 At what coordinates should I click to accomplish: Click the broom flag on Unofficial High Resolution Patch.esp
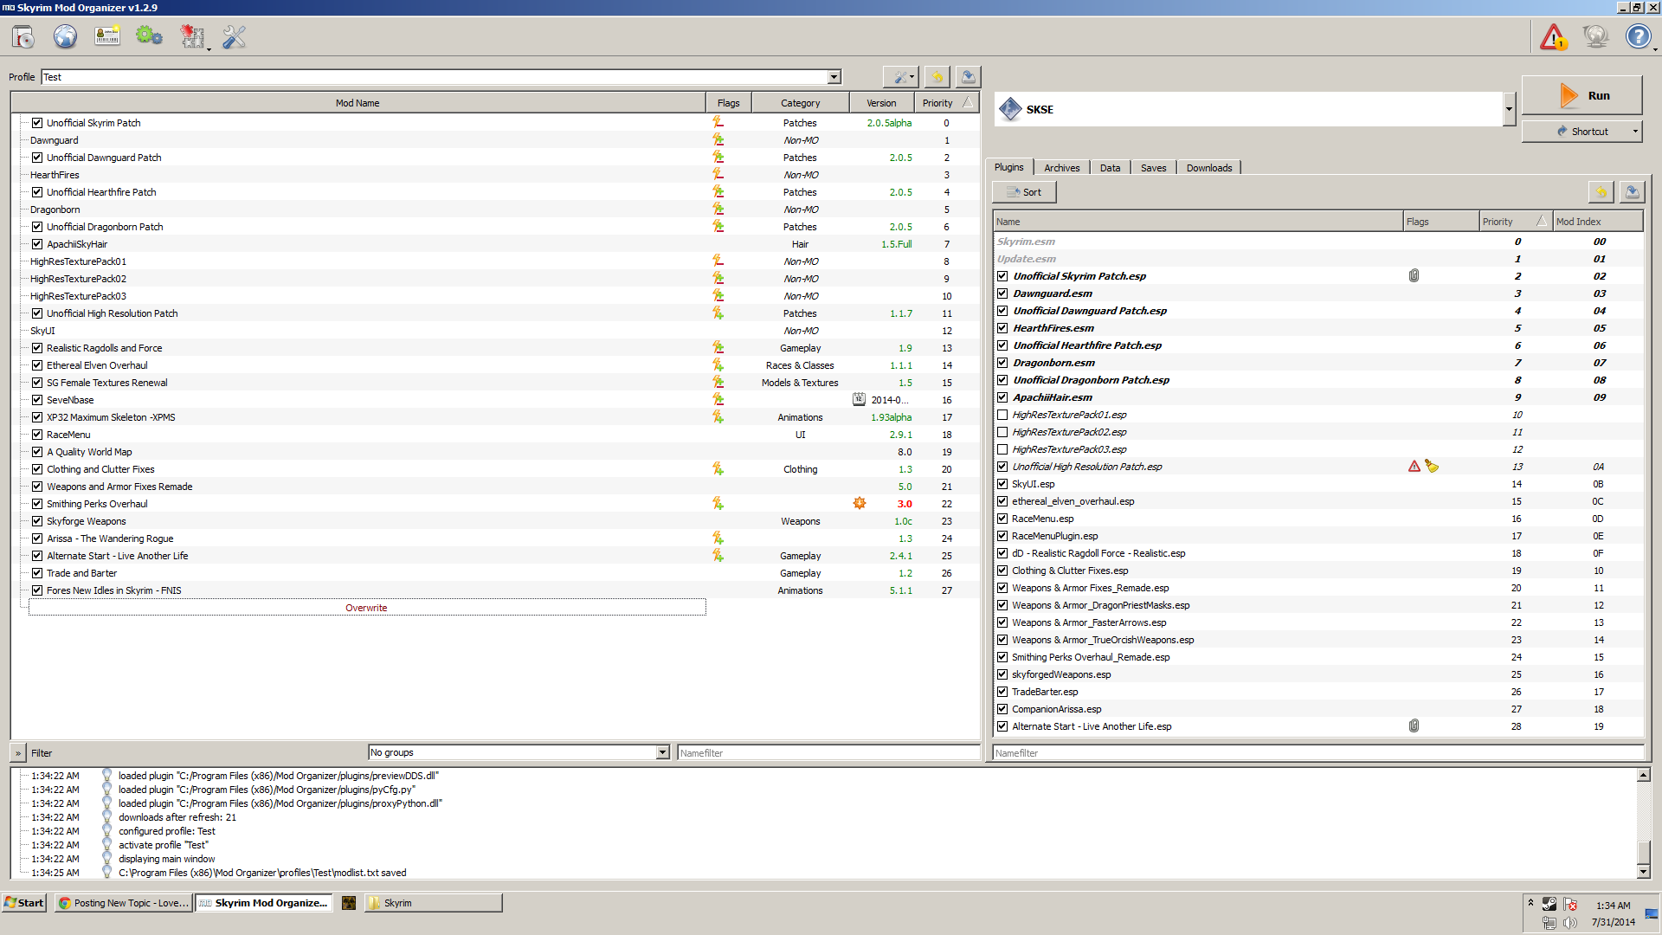tap(1432, 467)
